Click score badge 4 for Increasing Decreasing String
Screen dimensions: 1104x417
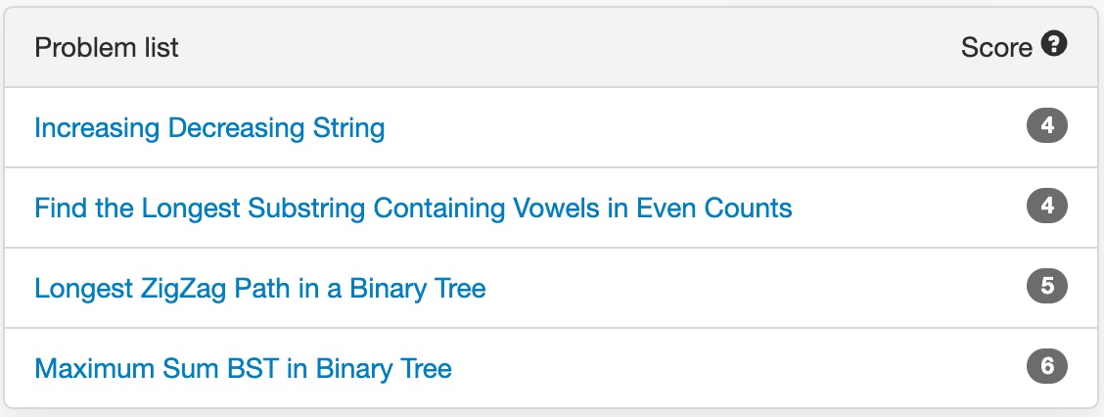1046,126
